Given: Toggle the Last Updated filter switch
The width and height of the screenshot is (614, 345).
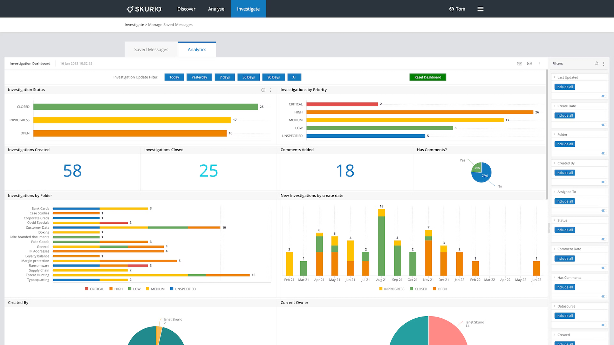Looking at the screenshot, I should (603, 96).
